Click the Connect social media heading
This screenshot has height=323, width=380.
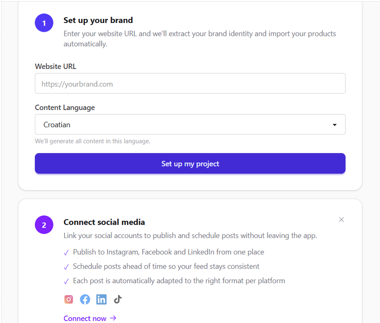104,222
